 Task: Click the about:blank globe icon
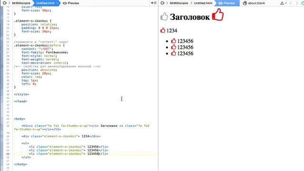tap(245, 3)
